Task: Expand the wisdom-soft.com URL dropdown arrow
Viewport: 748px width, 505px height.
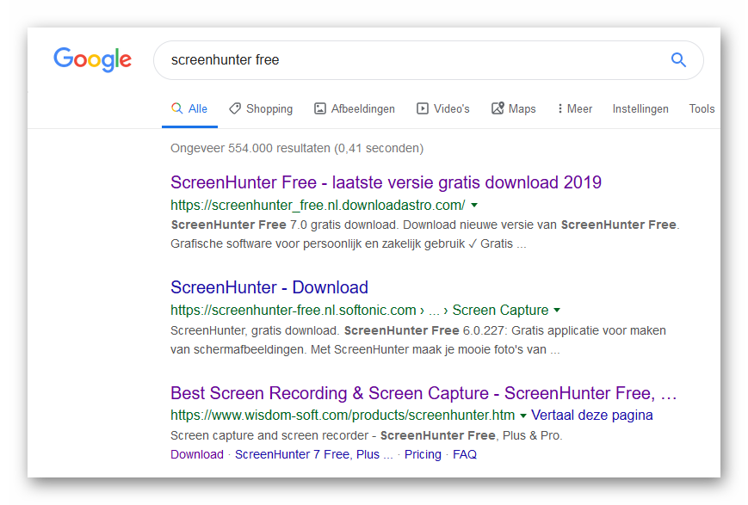Action: (523, 416)
